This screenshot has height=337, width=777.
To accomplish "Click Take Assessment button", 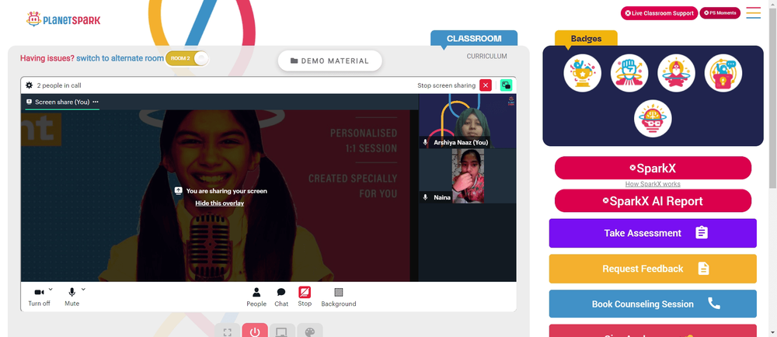I will click(653, 233).
